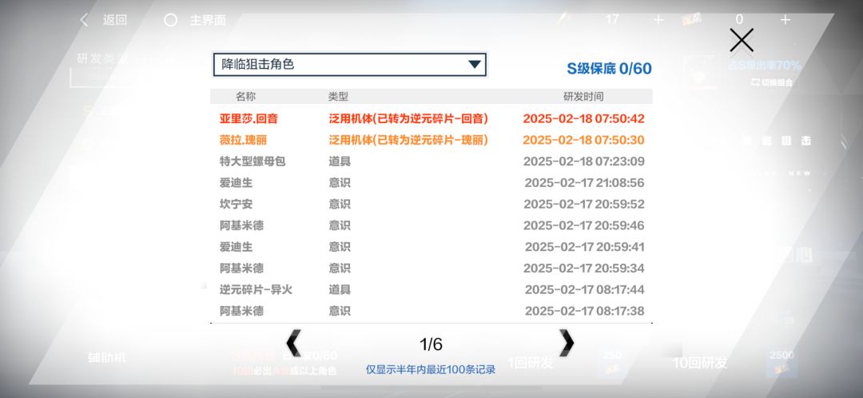
Task: Go to next records page arrow
Action: pyautogui.click(x=567, y=343)
